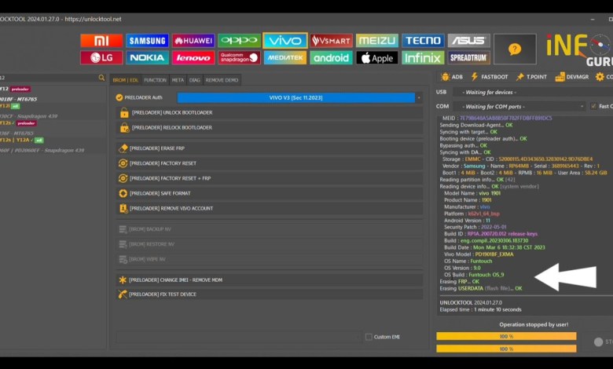This screenshot has width=613, height=369.
Task: Open the Qualcomm Snapdragon tile
Action: pyautogui.click(x=239, y=57)
